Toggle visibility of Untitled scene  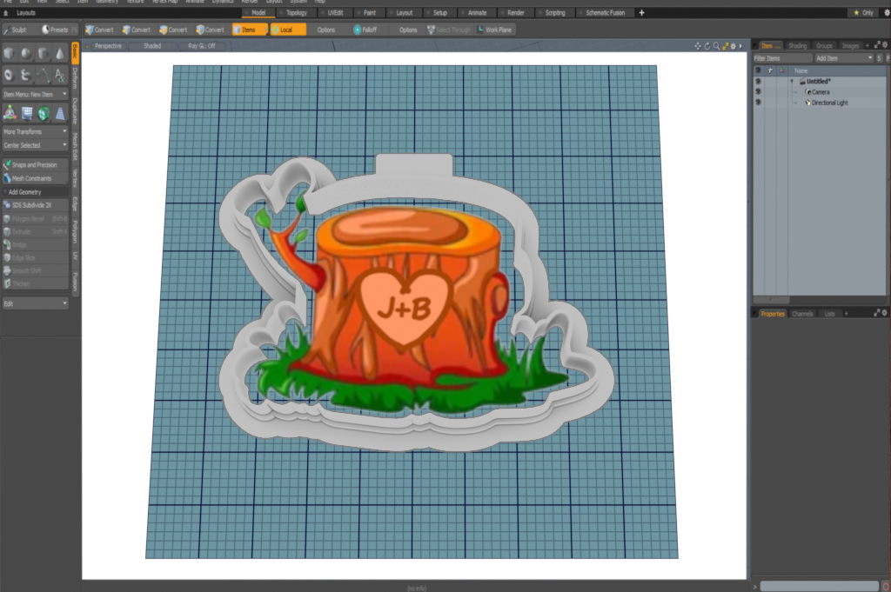coord(758,81)
